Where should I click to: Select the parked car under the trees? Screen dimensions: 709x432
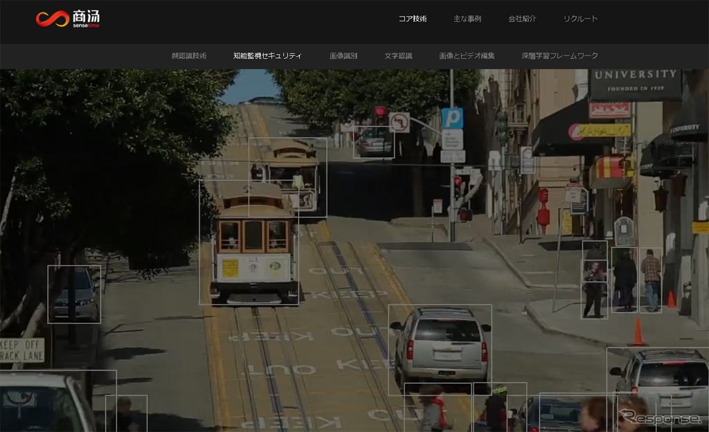tap(74, 294)
